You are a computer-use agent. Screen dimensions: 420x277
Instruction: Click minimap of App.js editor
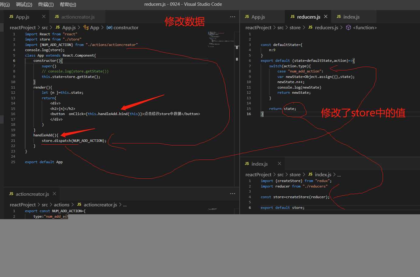[221, 39]
